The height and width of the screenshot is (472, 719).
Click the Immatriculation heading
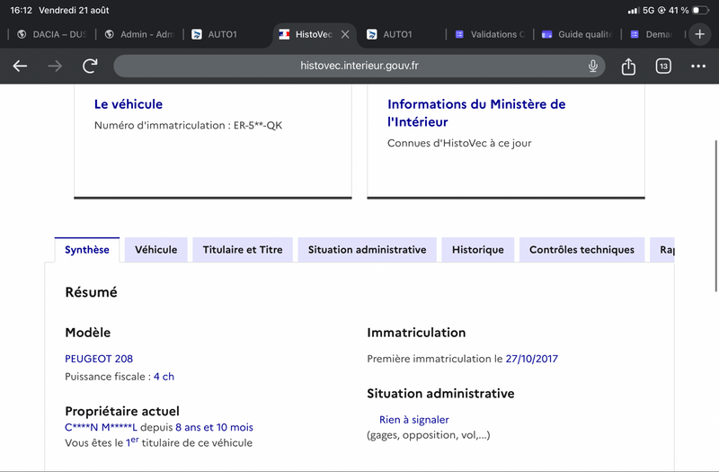(x=416, y=333)
